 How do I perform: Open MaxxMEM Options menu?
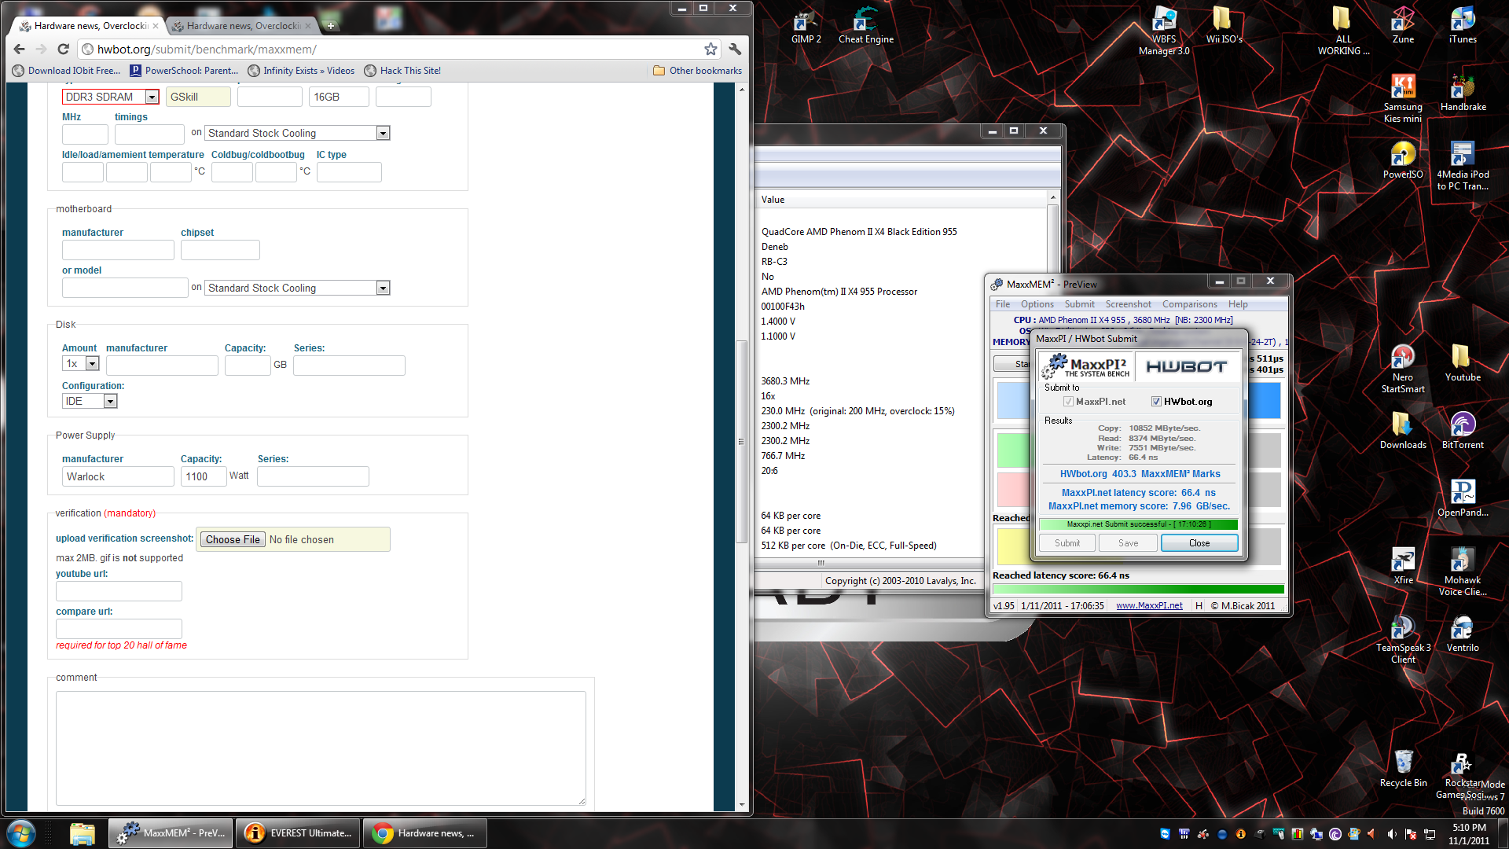[1037, 304]
